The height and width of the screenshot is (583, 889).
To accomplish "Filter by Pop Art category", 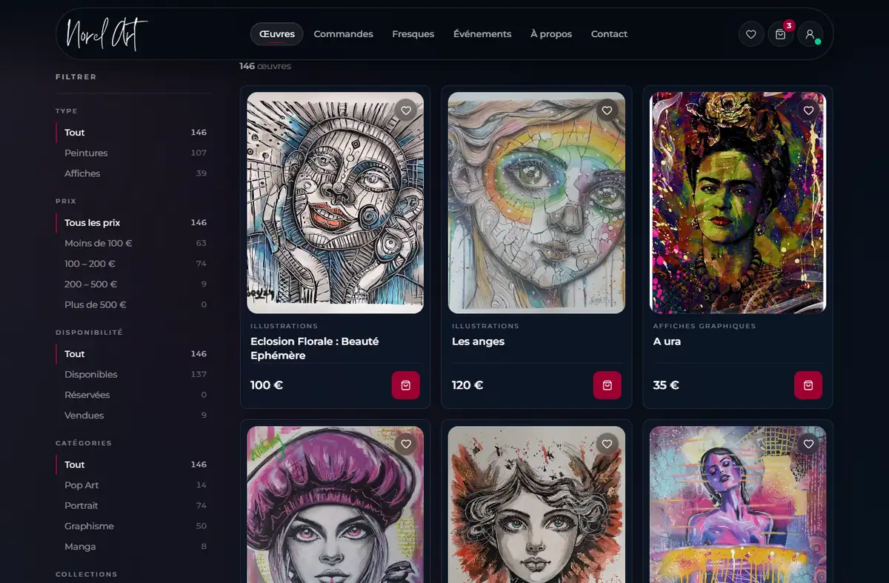I will coord(132,485).
